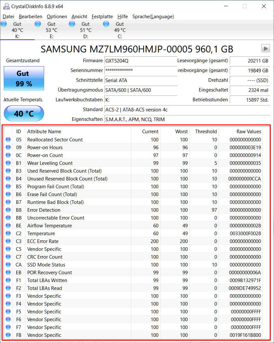This screenshot has width=274, height=343.
Task: Click raw value 0033000F0028
Action: point(245,234)
